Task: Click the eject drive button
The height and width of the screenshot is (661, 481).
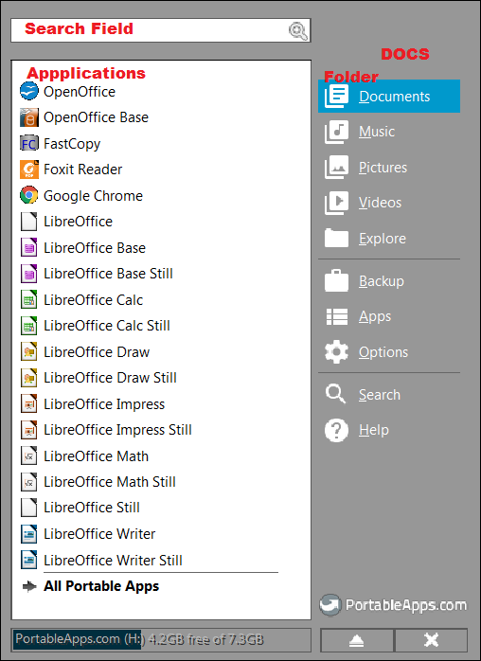Action: point(357,641)
